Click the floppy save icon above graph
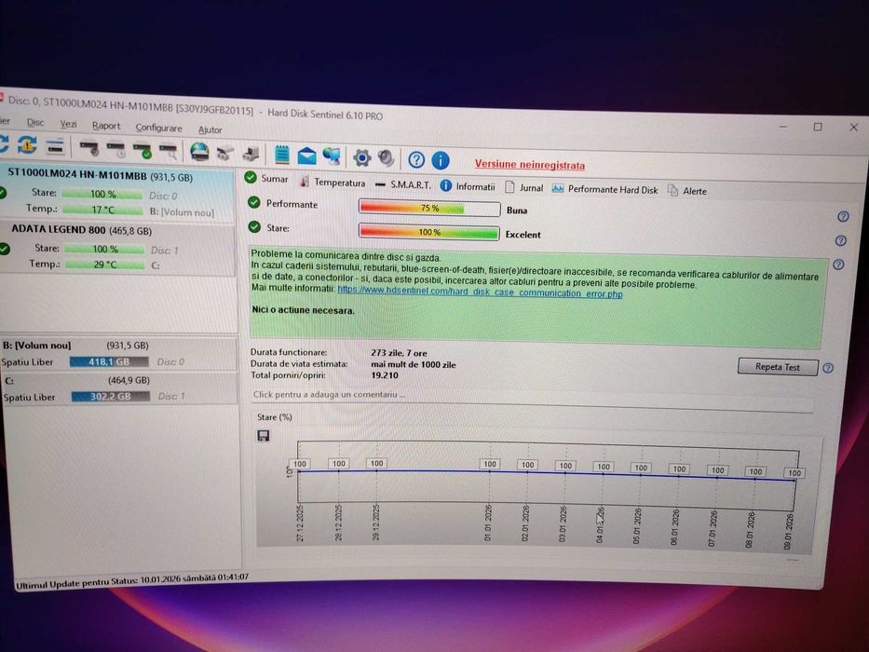This screenshot has width=869, height=652. click(x=264, y=436)
